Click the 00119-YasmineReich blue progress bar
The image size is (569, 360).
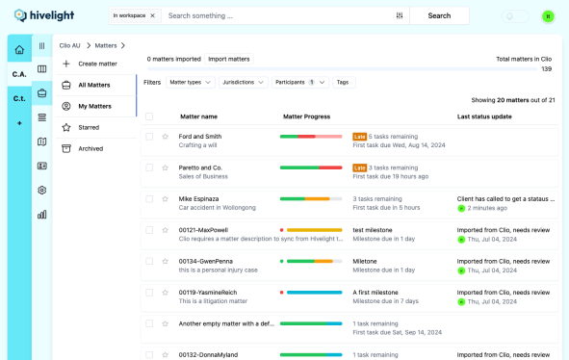tap(314, 293)
